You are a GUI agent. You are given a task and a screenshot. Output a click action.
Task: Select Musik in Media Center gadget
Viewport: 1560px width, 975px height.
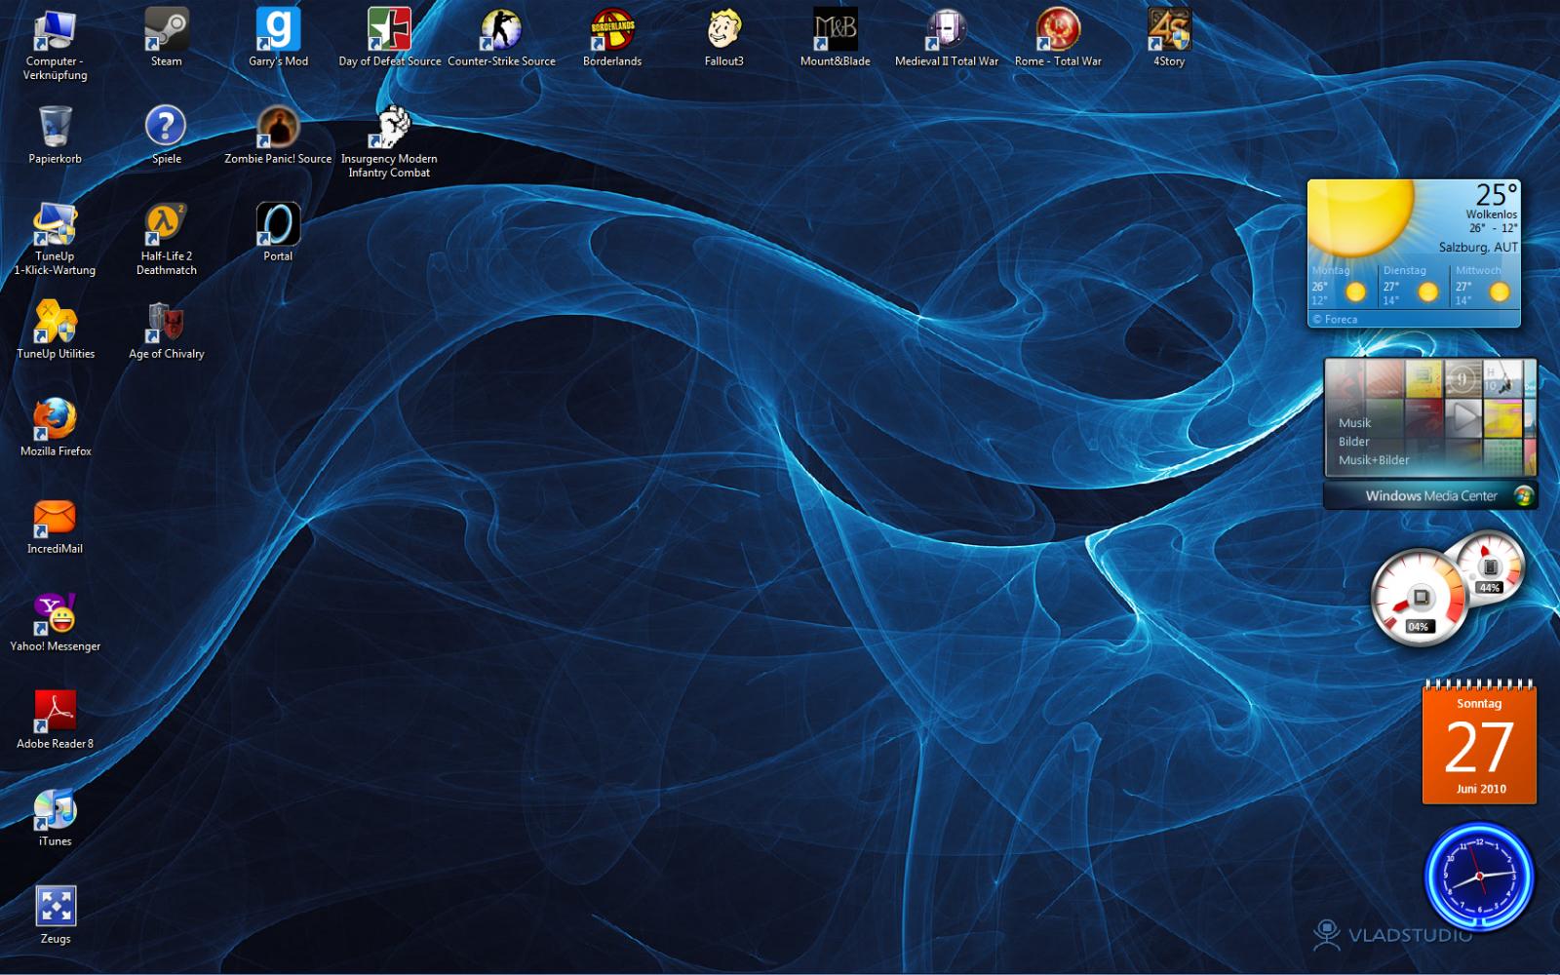[1354, 423]
